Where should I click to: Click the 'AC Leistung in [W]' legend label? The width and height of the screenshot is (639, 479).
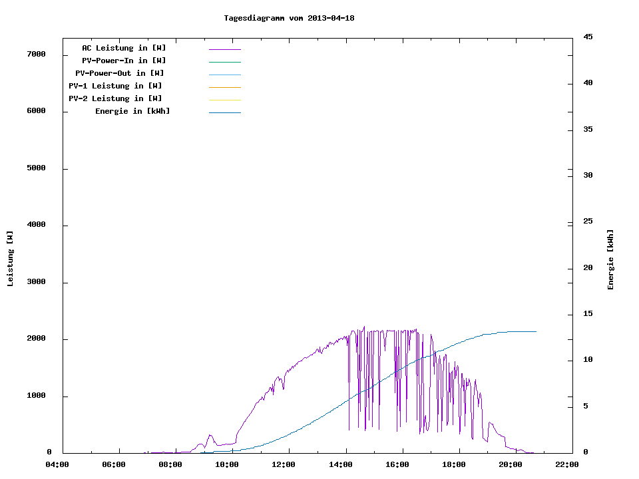(124, 48)
